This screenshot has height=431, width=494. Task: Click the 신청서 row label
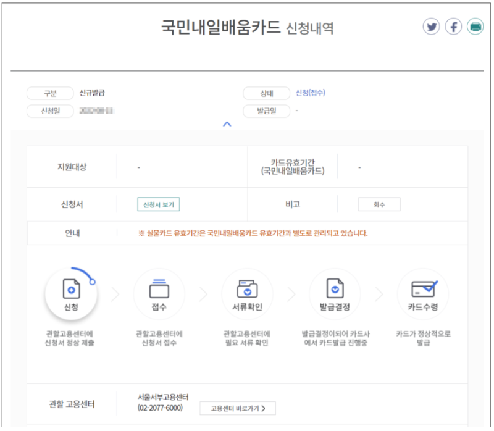coord(72,204)
